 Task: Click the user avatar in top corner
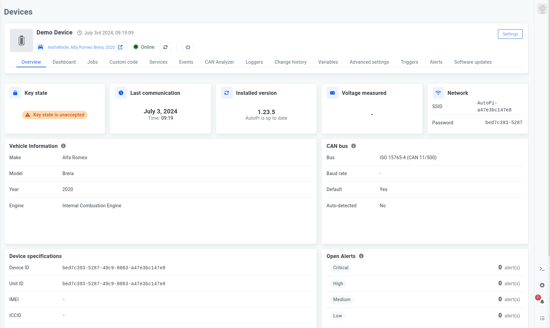[x=542, y=9]
